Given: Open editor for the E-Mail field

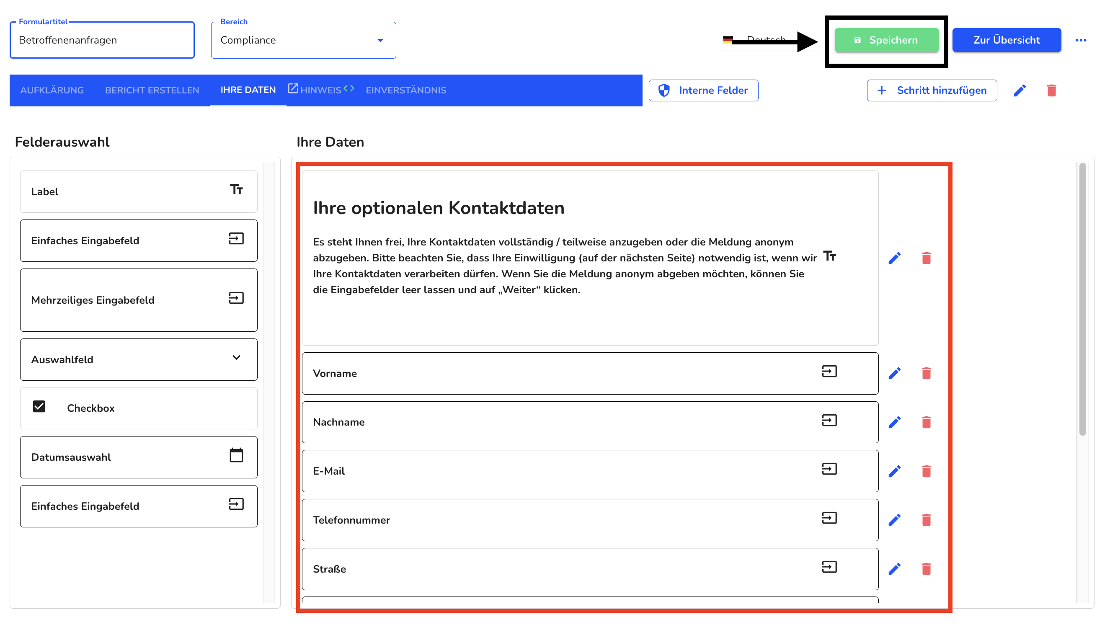Looking at the screenshot, I should pos(895,471).
